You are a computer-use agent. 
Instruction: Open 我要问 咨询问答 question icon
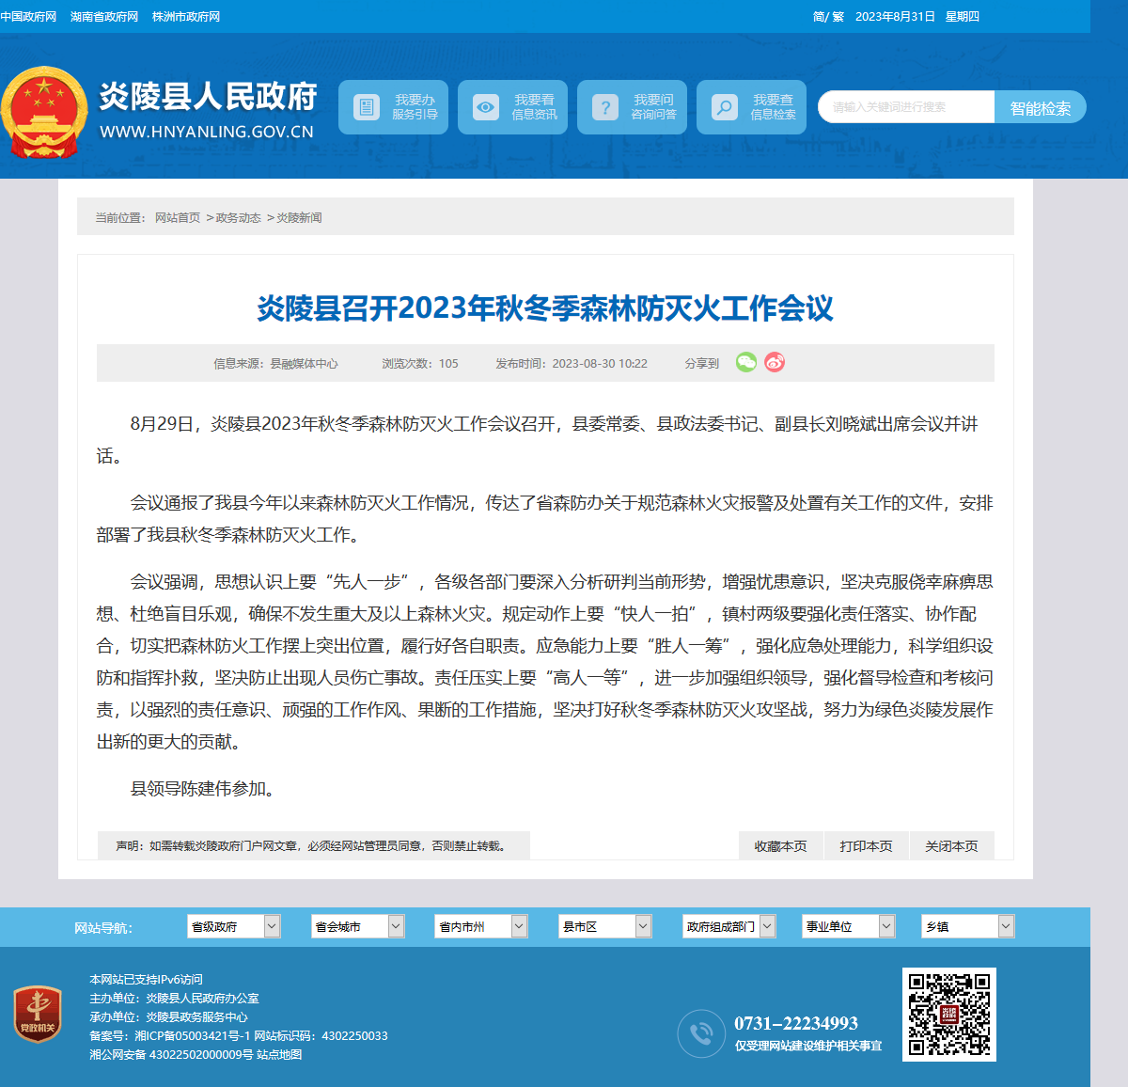[x=604, y=107]
